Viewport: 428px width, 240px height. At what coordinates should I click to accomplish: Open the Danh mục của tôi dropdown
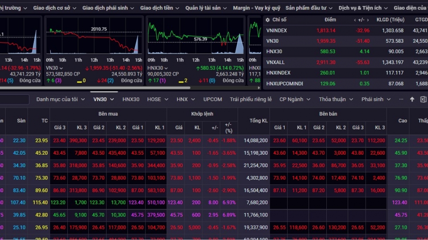pos(60,100)
